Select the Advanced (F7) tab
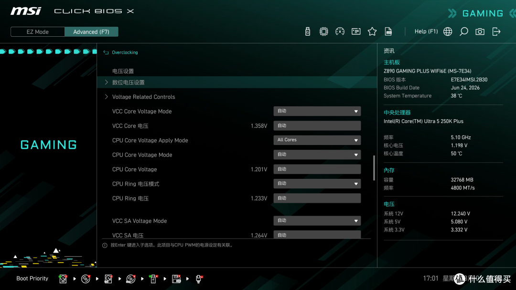 [91, 32]
